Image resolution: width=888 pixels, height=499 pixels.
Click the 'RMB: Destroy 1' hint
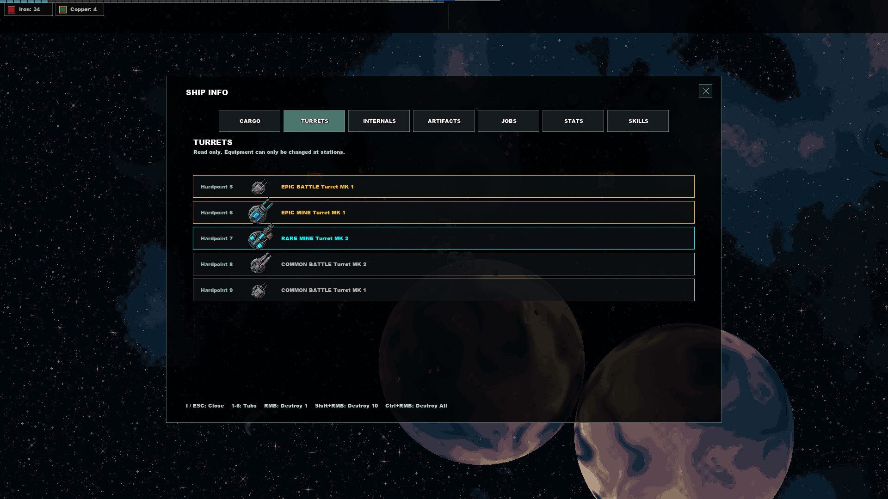pos(285,406)
